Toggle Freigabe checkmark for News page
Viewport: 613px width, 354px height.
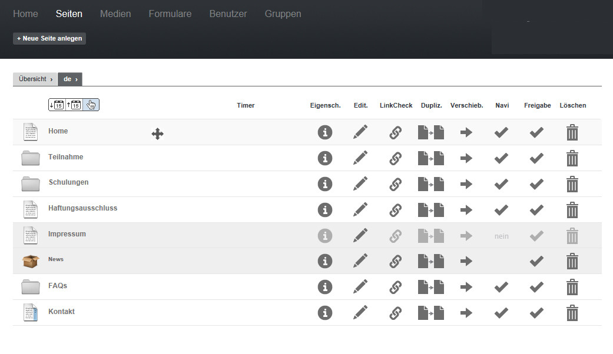click(536, 262)
